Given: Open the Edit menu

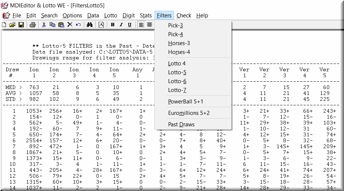Looking at the screenshot, I should pyautogui.click(x=31, y=16).
